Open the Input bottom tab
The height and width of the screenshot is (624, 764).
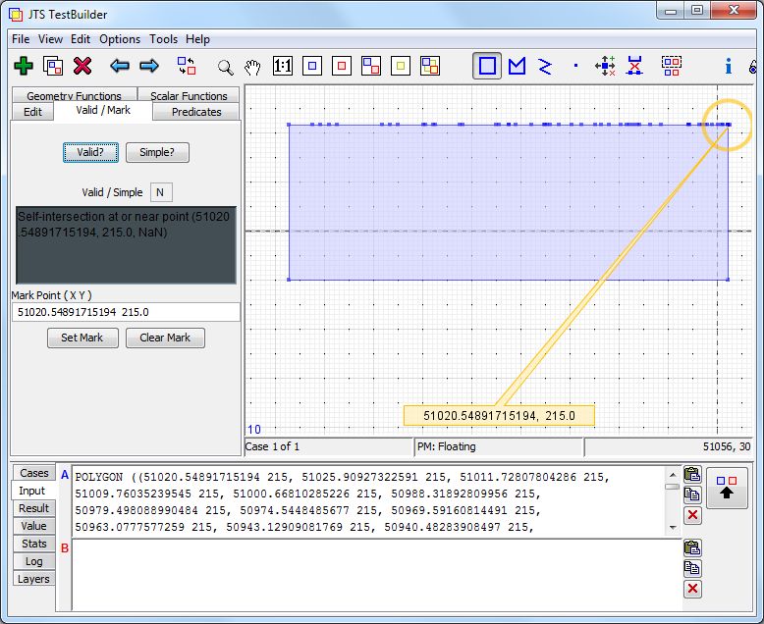[32, 491]
